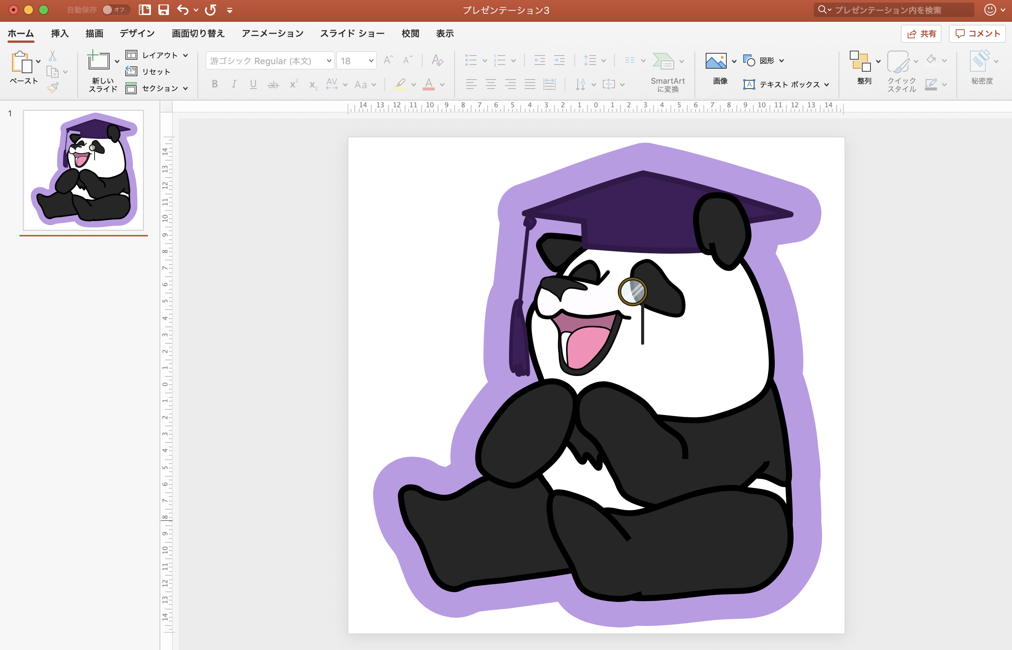Select the panda image on the slide
The height and width of the screenshot is (650, 1012).
[598, 385]
